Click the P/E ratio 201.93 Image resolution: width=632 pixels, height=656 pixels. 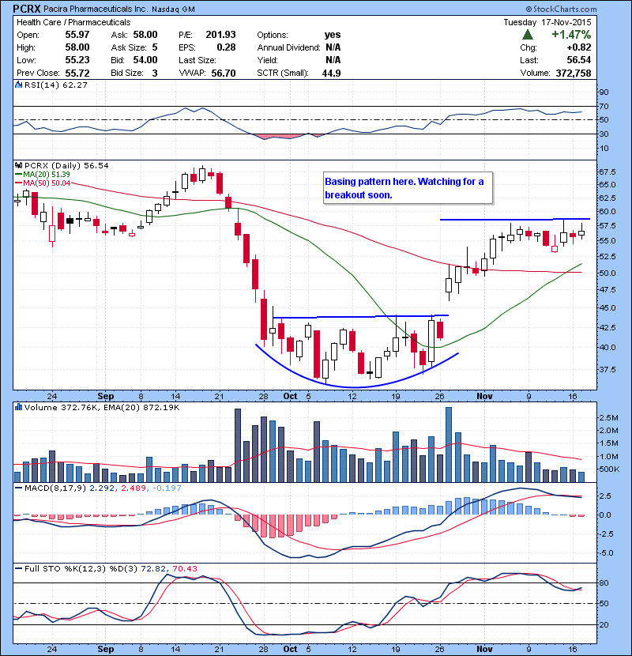click(x=221, y=35)
